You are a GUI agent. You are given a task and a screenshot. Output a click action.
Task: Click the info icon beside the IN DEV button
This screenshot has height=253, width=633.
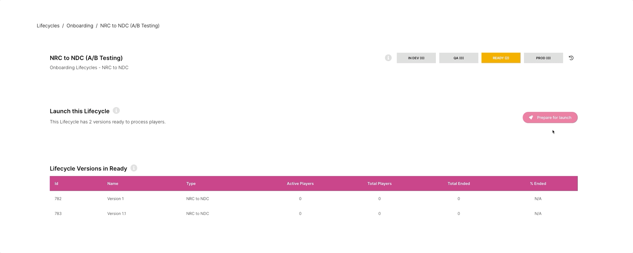[388, 58]
